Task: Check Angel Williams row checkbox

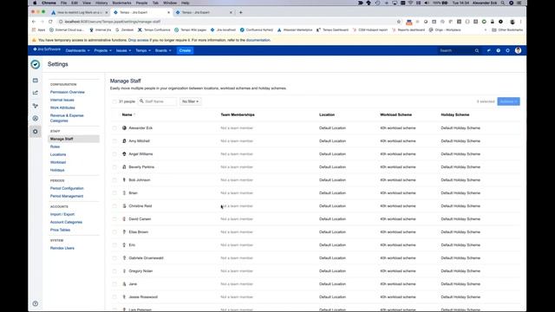Action: pos(114,154)
